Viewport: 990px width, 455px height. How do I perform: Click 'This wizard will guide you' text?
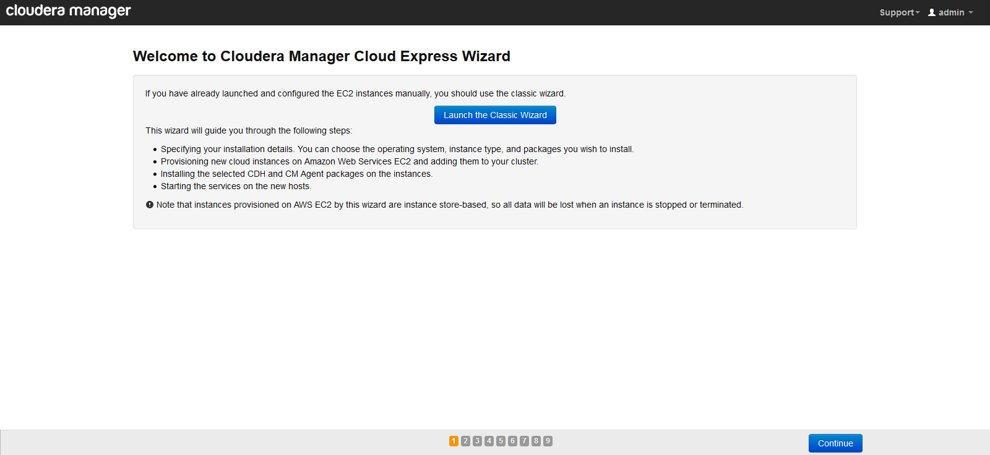[249, 130]
